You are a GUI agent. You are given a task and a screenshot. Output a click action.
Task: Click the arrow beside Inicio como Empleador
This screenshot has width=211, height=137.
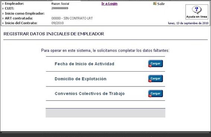pyautogui.click(x=3, y=13)
